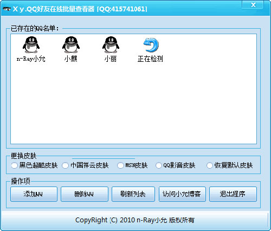Click the CopyRight status bar text
Viewport: 271px width, 231px height.
(x=135, y=220)
